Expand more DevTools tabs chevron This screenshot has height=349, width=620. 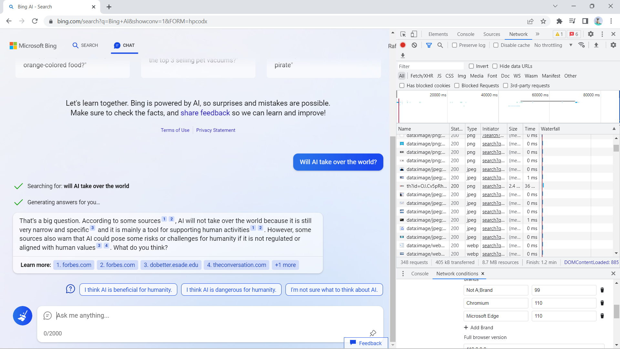pyautogui.click(x=538, y=34)
